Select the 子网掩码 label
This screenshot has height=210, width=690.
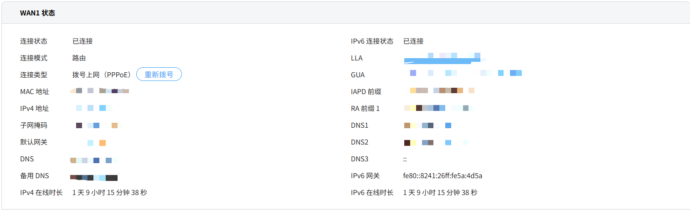[x=33, y=125]
